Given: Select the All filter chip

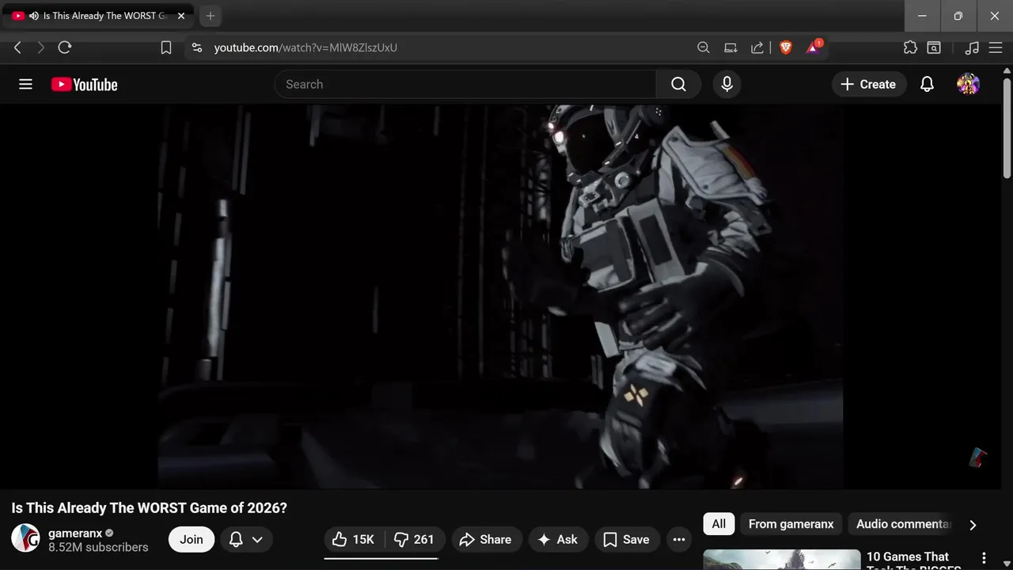Looking at the screenshot, I should (719, 523).
